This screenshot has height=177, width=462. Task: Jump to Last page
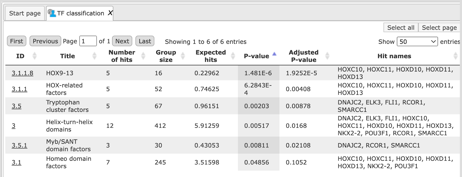[x=145, y=41]
